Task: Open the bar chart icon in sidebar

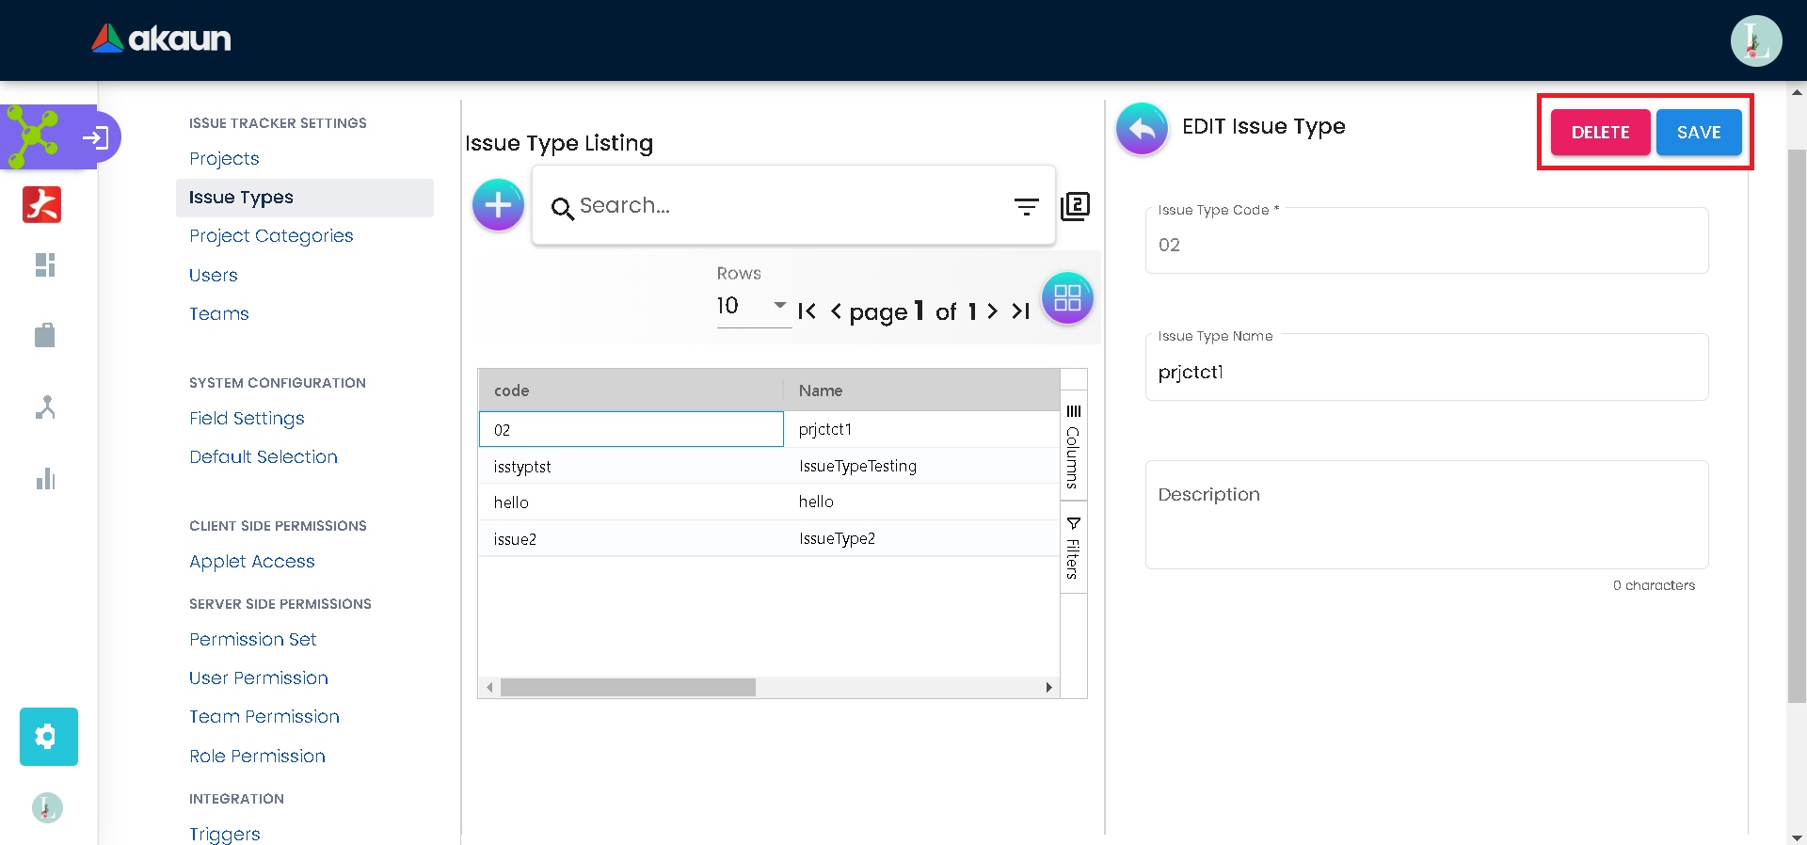Action: 45,479
